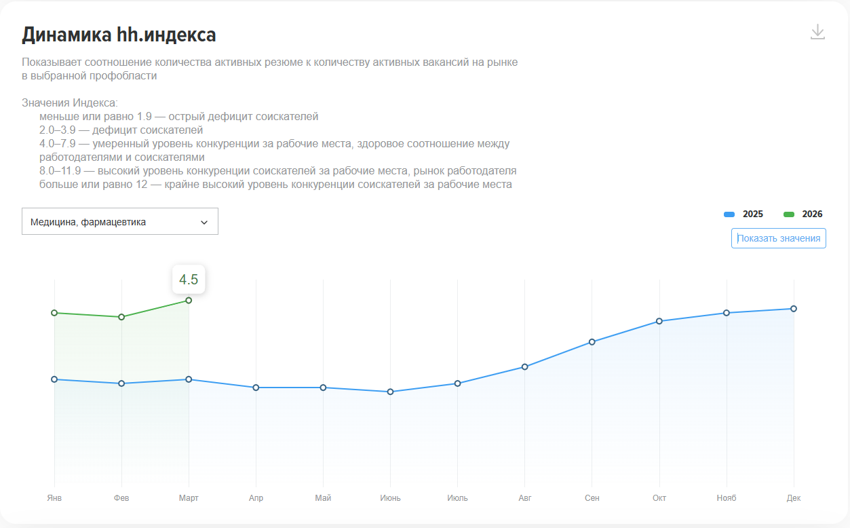Select the blue 2025 data point for Дек

[x=793, y=309]
